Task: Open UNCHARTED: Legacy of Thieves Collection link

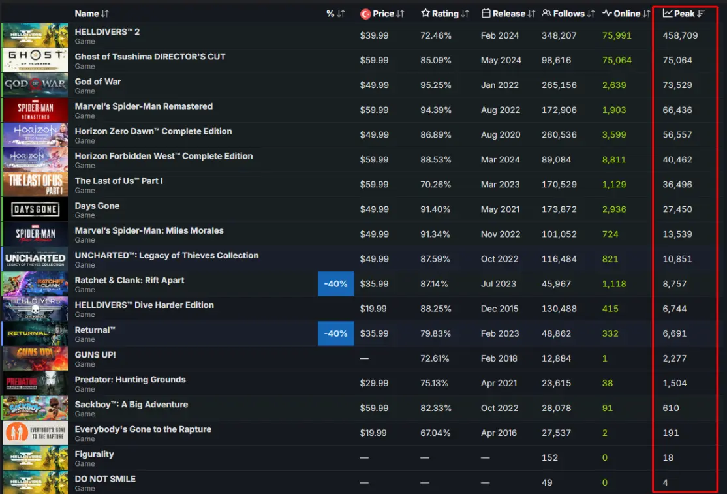Action: [x=166, y=255]
